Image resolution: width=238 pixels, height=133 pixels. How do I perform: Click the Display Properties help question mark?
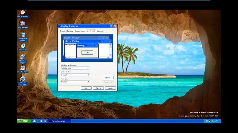(112, 26)
